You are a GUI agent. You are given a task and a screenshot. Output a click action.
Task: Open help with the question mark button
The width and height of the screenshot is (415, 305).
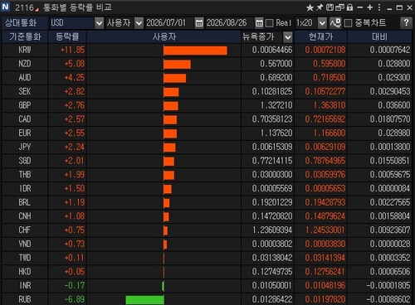click(406, 23)
